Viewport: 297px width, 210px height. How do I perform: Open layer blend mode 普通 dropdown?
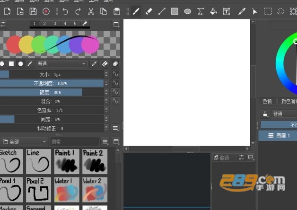pyautogui.click(x=284, y=114)
